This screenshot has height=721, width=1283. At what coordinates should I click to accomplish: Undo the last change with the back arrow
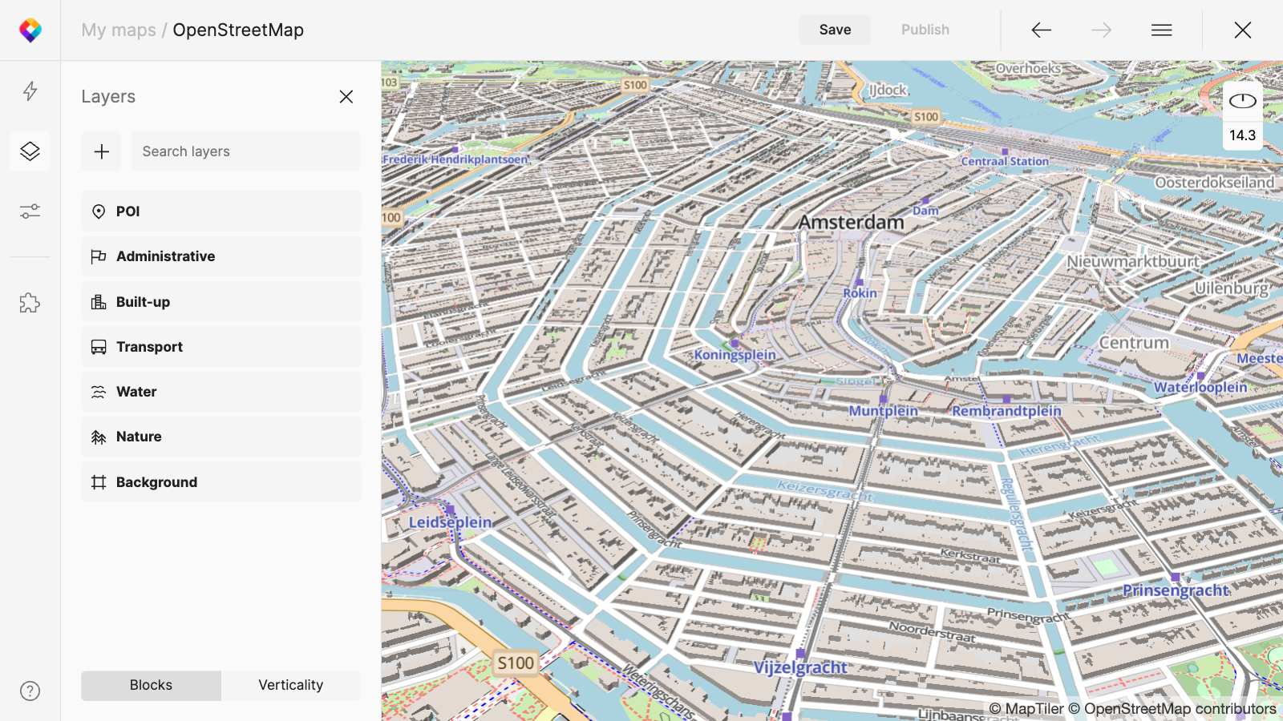[x=1041, y=30]
